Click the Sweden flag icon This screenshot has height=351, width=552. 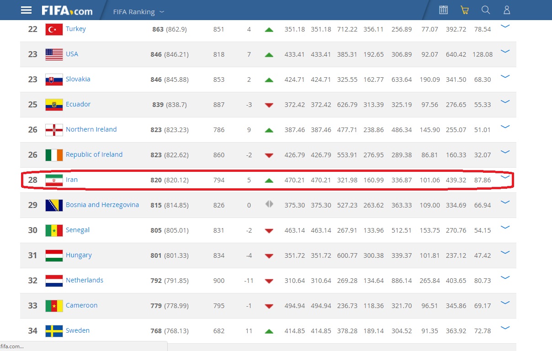[54, 331]
